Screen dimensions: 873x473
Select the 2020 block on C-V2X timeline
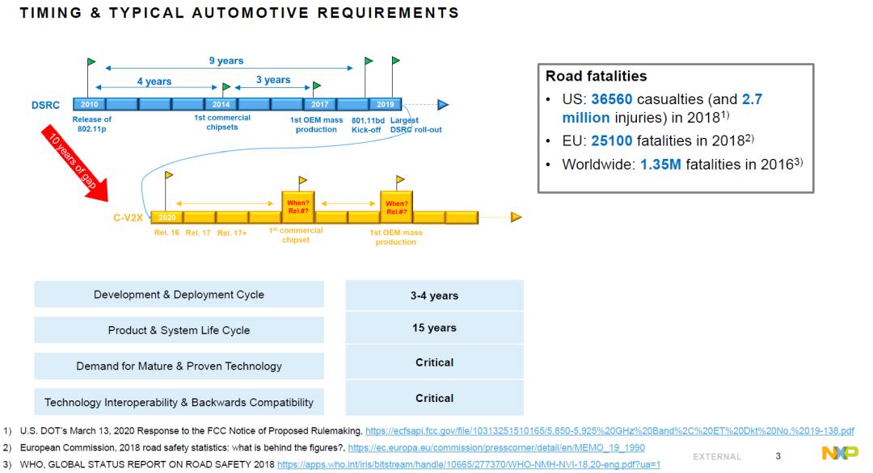point(167,217)
